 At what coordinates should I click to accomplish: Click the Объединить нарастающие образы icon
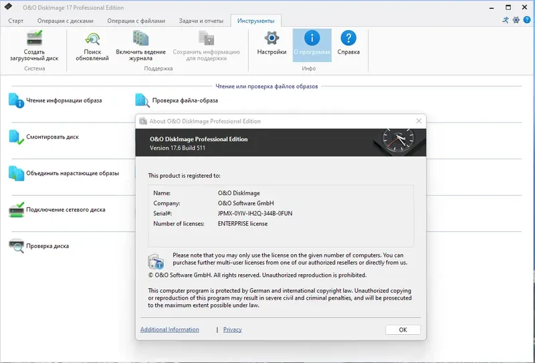16,173
